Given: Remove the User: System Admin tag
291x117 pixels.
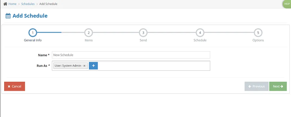Looking at the screenshot, I should (84, 66).
